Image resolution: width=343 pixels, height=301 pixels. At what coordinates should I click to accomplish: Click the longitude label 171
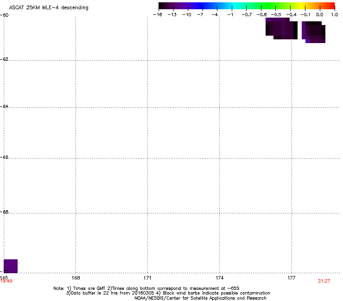tap(147, 278)
